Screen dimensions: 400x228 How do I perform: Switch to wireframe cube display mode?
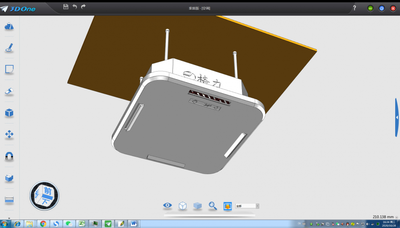click(x=182, y=206)
